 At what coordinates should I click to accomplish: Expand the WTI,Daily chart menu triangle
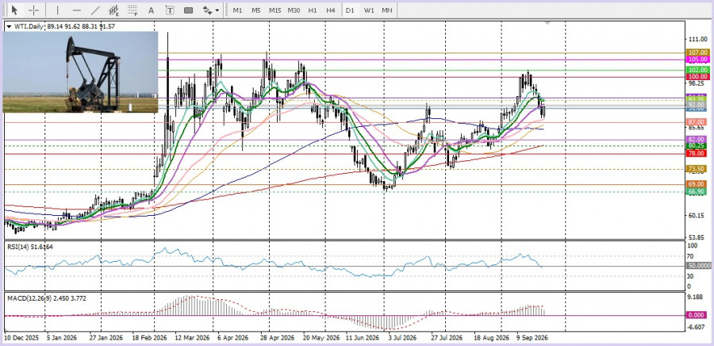pos(10,27)
